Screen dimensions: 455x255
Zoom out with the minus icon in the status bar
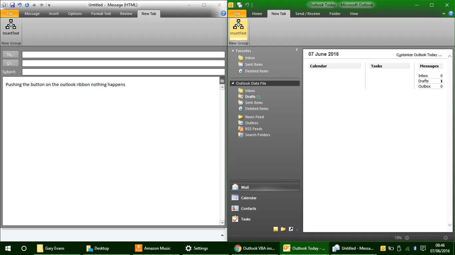[407, 238]
